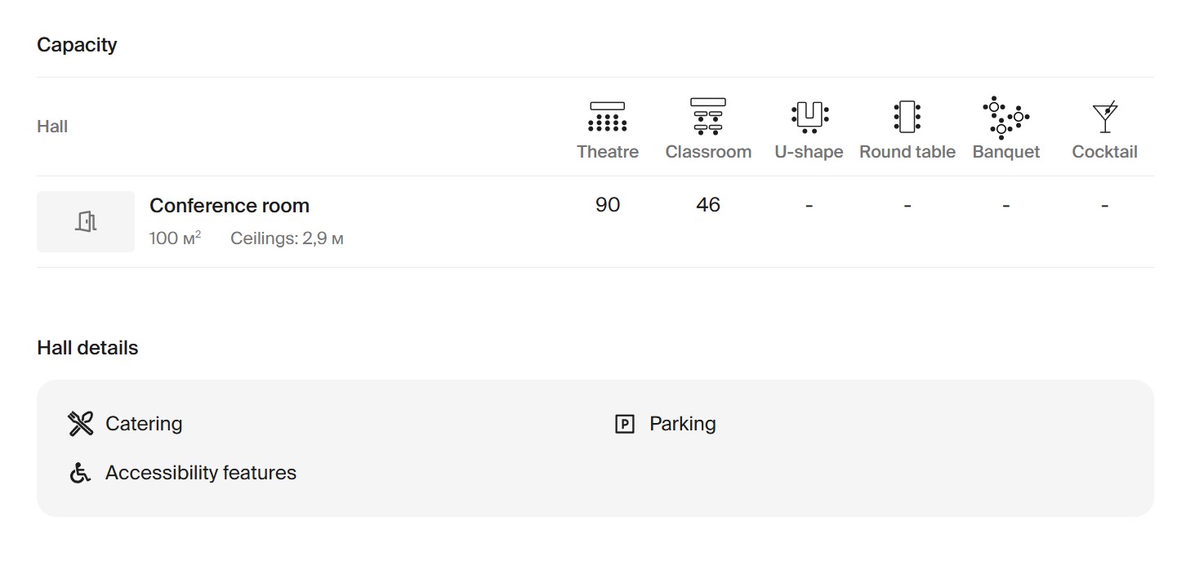Select the Conference room name
The width and height of the screenshot is (1195, 570).
[229, 206]
